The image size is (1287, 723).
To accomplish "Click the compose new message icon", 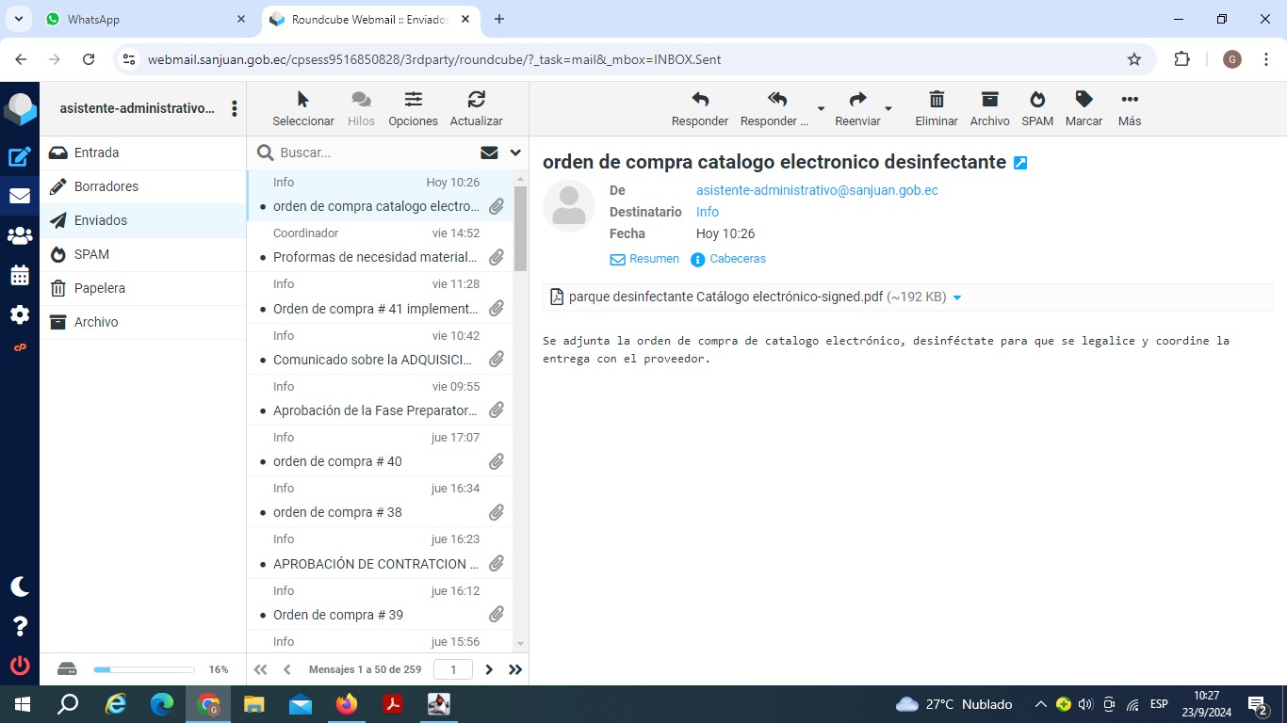I will [20, 157].
